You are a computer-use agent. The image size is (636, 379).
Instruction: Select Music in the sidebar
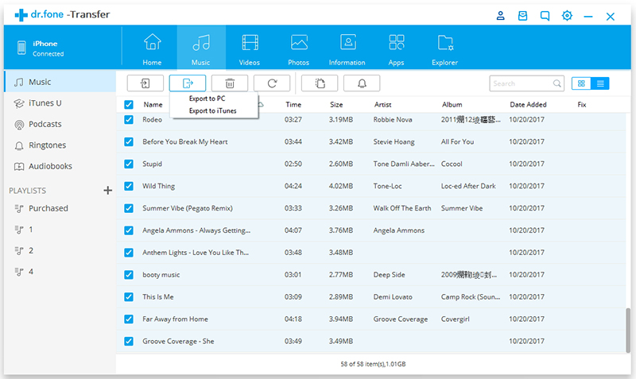(x=60, y=82)
